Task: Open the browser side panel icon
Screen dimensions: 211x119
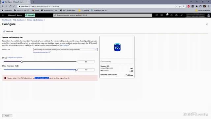Action: [x=200, y=6]
